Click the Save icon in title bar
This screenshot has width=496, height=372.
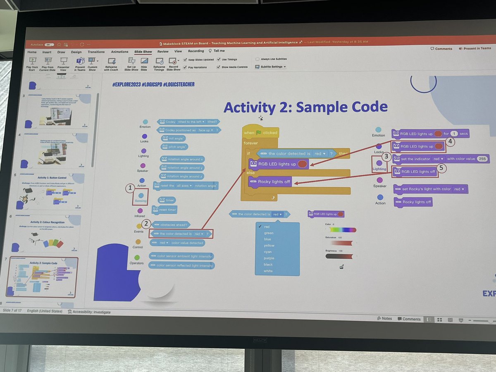[66, 44]
